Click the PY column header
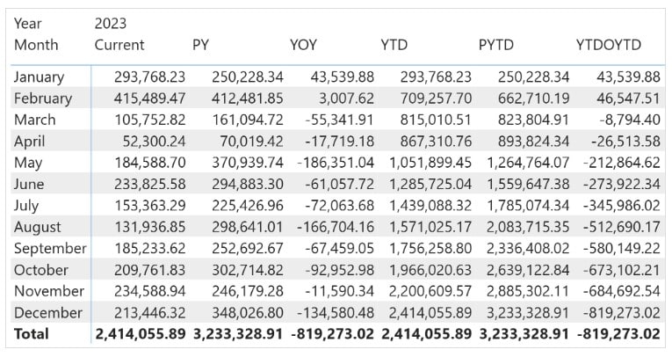The height and width of the screenshot is (357, 672). coord(200,45)
